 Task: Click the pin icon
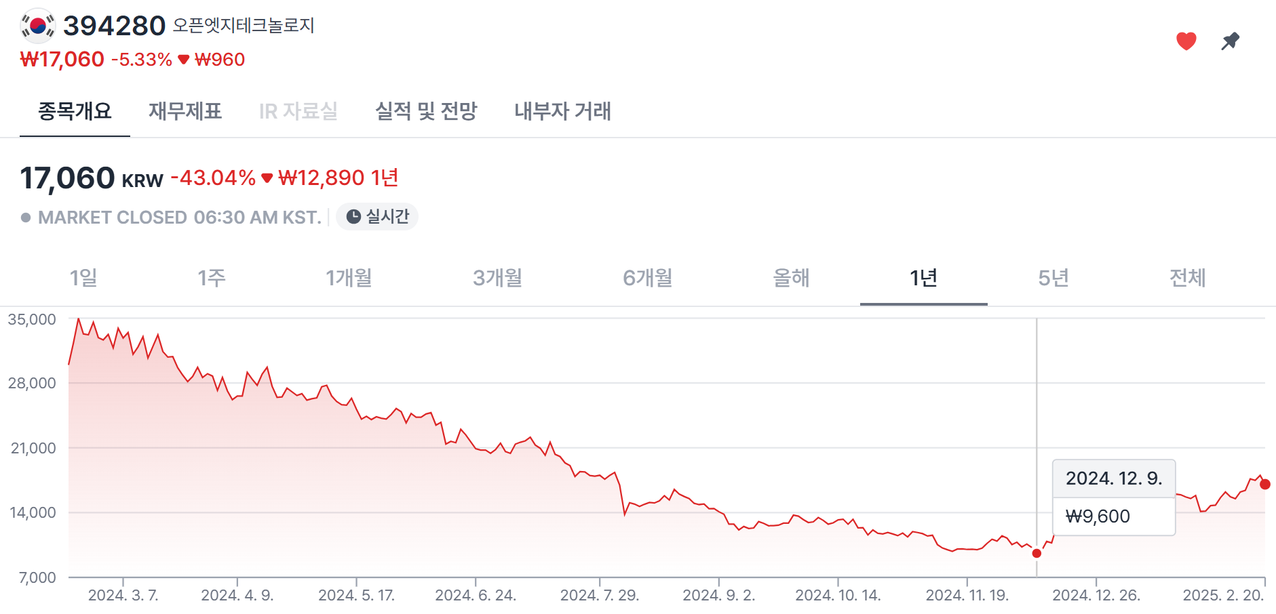1230,41
